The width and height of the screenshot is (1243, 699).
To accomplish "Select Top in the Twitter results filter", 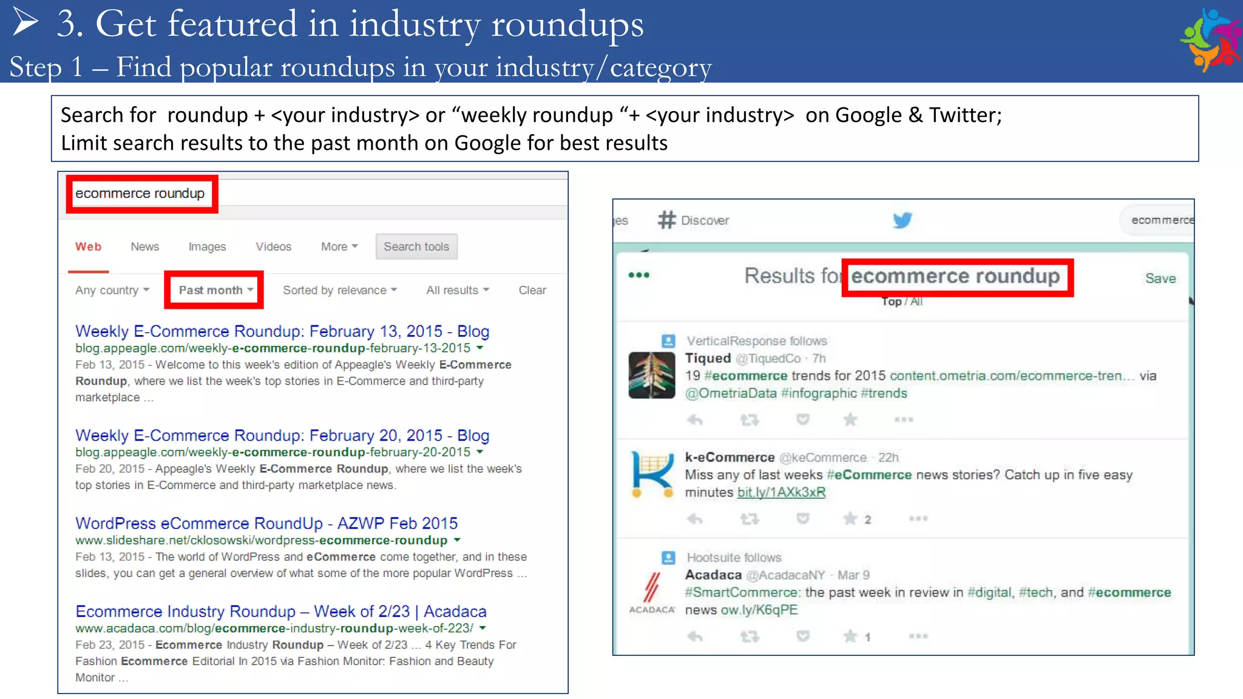I will (x=891, y=302).
